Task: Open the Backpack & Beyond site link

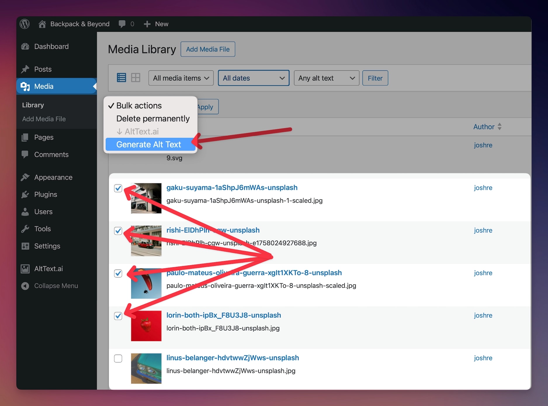Action: coord(80,24)
